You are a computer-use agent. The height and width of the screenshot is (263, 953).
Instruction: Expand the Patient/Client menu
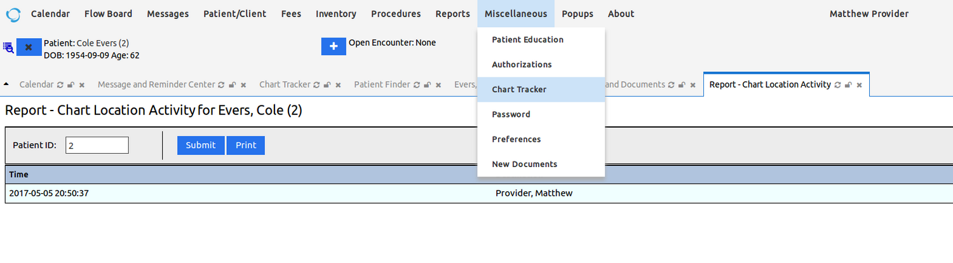coord(234,14)
